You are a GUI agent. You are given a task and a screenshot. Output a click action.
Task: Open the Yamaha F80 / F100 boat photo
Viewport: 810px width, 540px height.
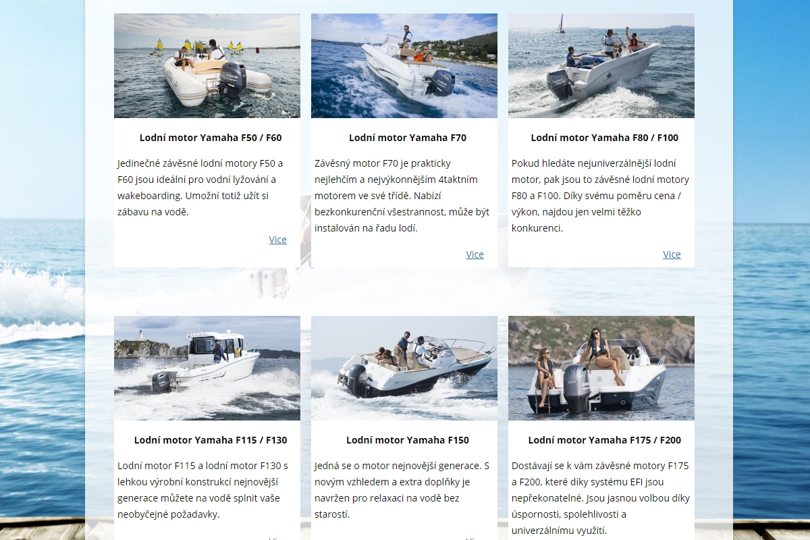pyautogui.click(x=601, y=65)
